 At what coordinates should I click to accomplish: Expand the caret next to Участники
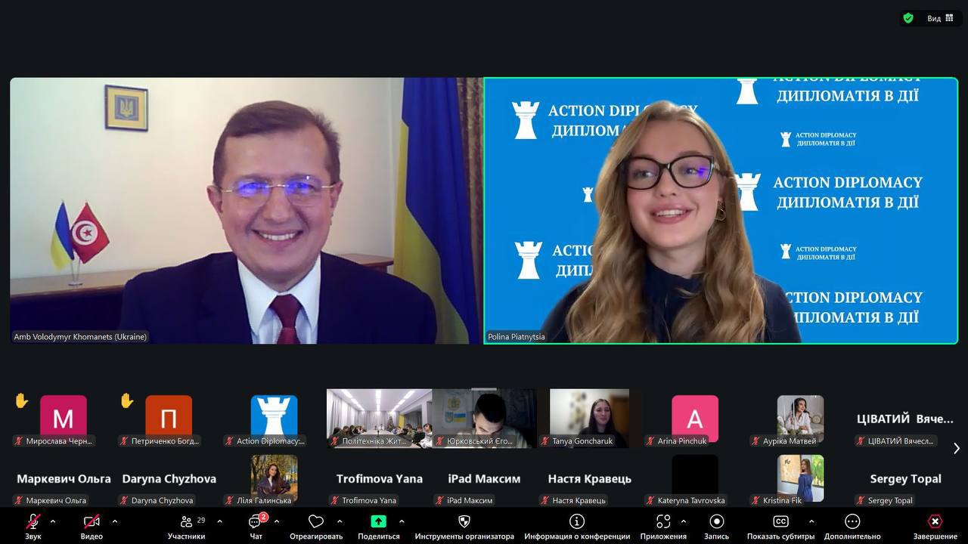click(219, 521)
